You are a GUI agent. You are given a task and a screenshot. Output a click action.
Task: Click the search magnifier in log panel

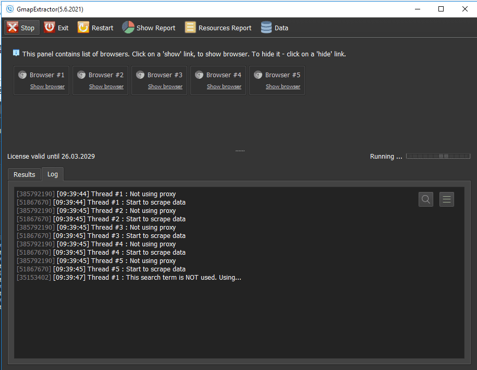click(425, 199)
